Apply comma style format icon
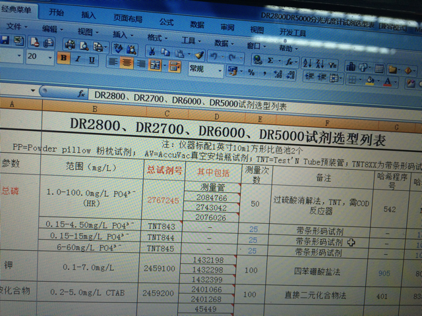 coord(265,73)
